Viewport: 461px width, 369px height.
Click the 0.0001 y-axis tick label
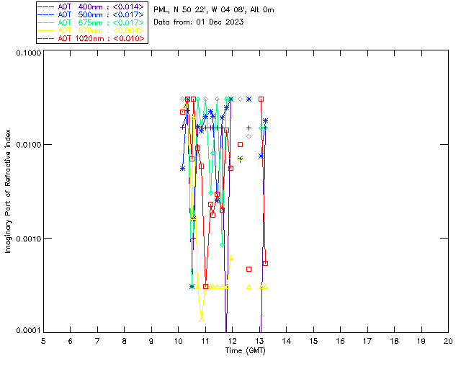pos(29,331)
